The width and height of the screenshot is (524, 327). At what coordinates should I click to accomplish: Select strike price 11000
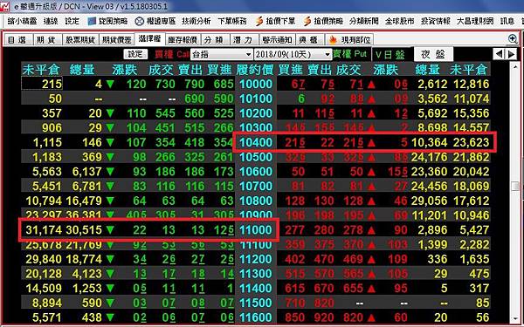256,230
